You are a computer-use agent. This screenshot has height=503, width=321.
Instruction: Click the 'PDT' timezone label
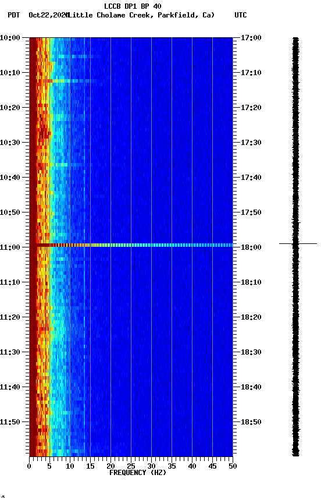[x=14, y=15]
